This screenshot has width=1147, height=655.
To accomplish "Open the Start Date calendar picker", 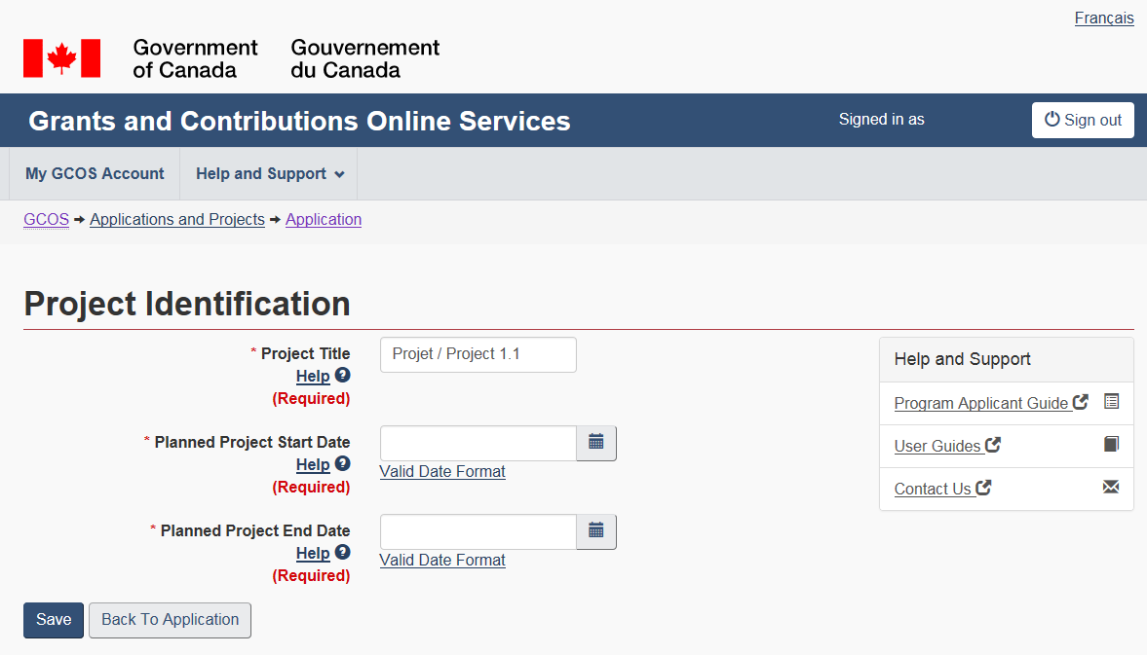I will (596, 443).
